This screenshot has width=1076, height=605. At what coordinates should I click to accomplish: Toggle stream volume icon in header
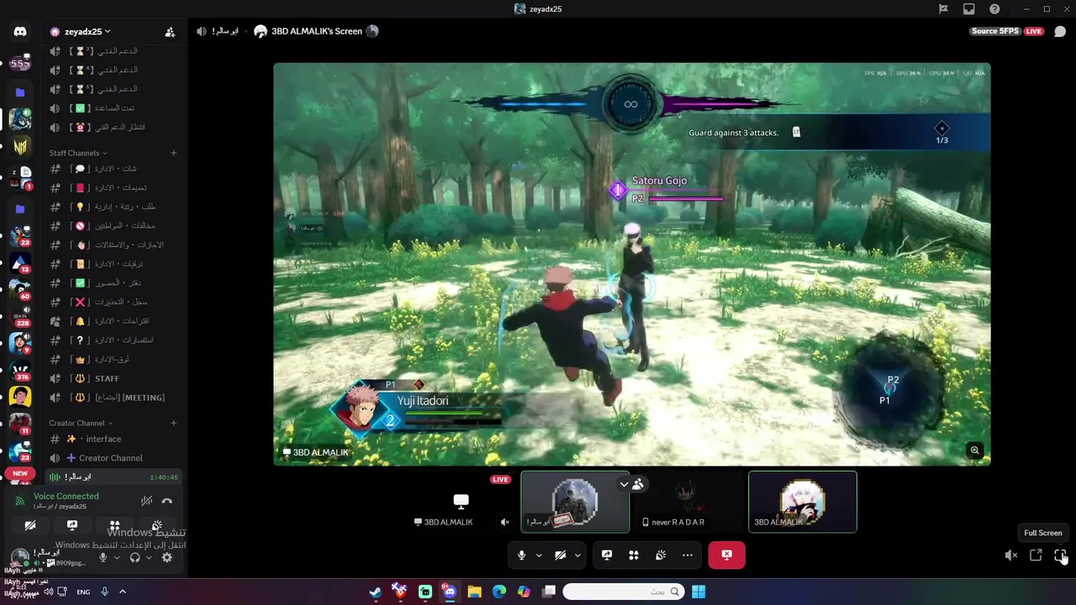[202, 31]
